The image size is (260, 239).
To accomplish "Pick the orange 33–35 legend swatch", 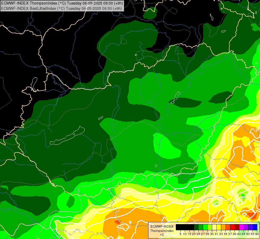I will pyautogui.click(x=223, y=227).
